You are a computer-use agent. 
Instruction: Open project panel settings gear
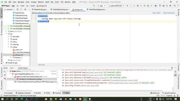coord(25,9)
